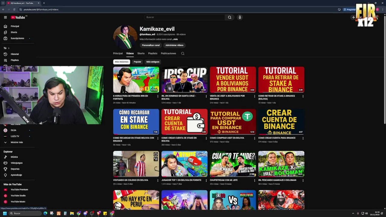Click Personalizar canal button
The width and height of the screenshot is (386, 217).
[151, 45]
